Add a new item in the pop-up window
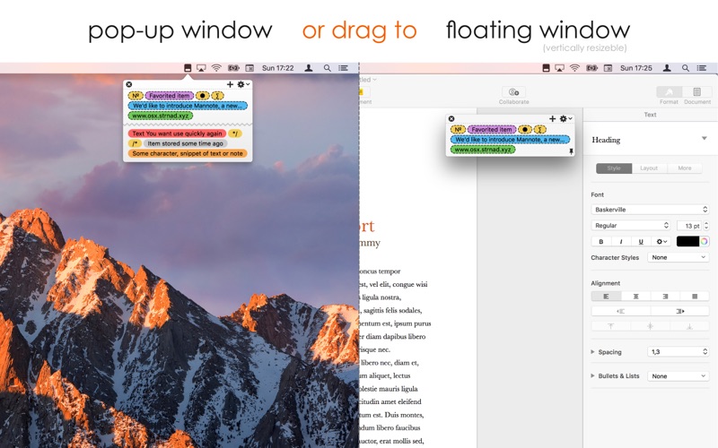 (x=230, y=84)
